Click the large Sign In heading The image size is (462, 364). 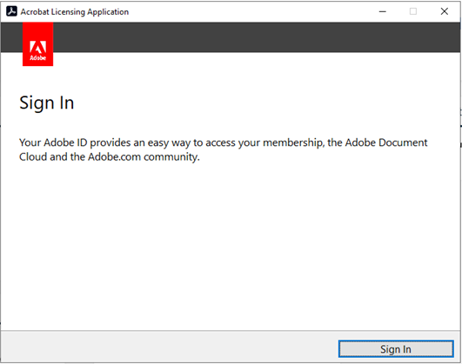pos(47,103)
